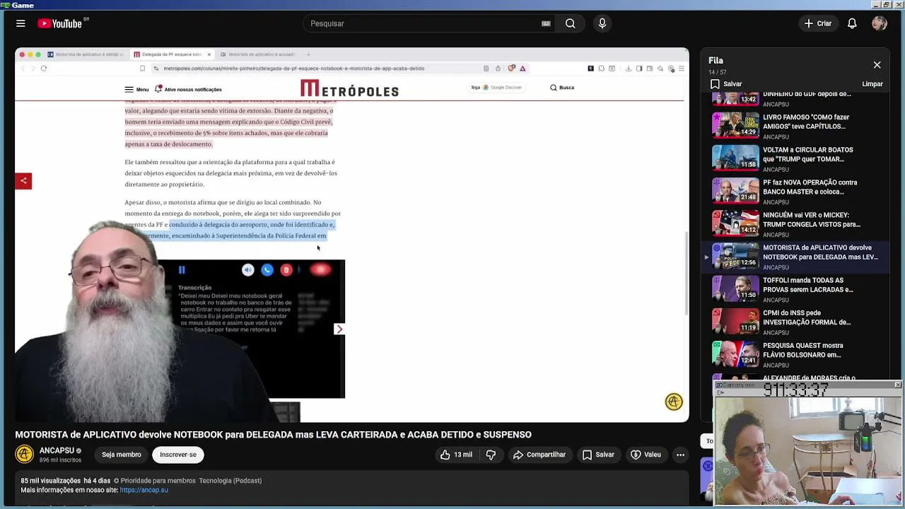Image resolution: width=905 pixels, height=509 pixels.
Task: Open the ANCAPSU channel avatar
Action: click(x=25, y=454)
